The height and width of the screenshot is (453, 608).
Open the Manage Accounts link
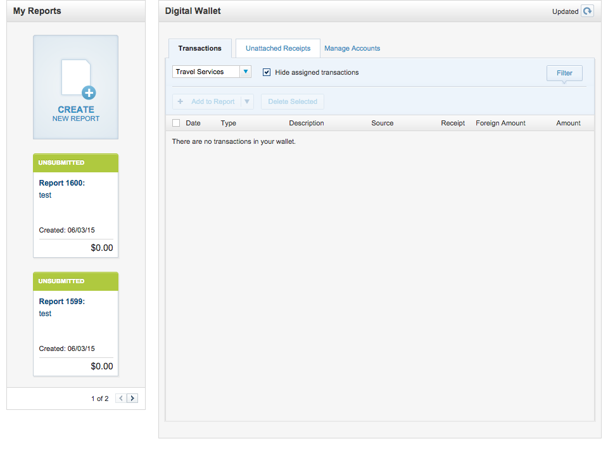(352, 48)
